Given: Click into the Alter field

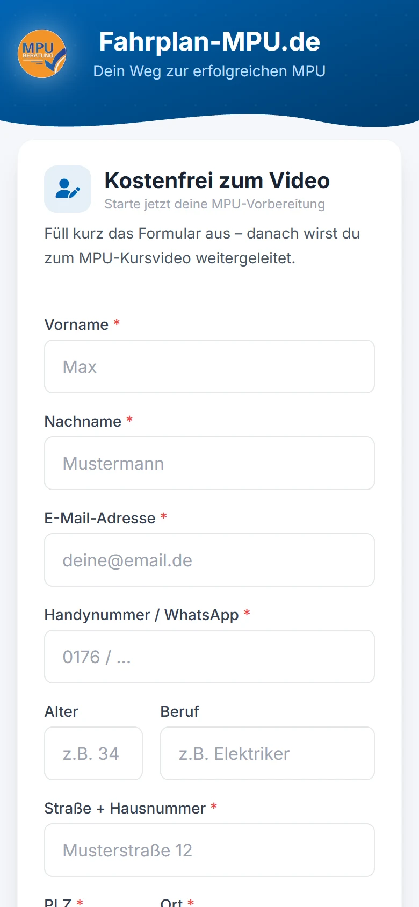Looking at the screenshot, I should point(93,753).
